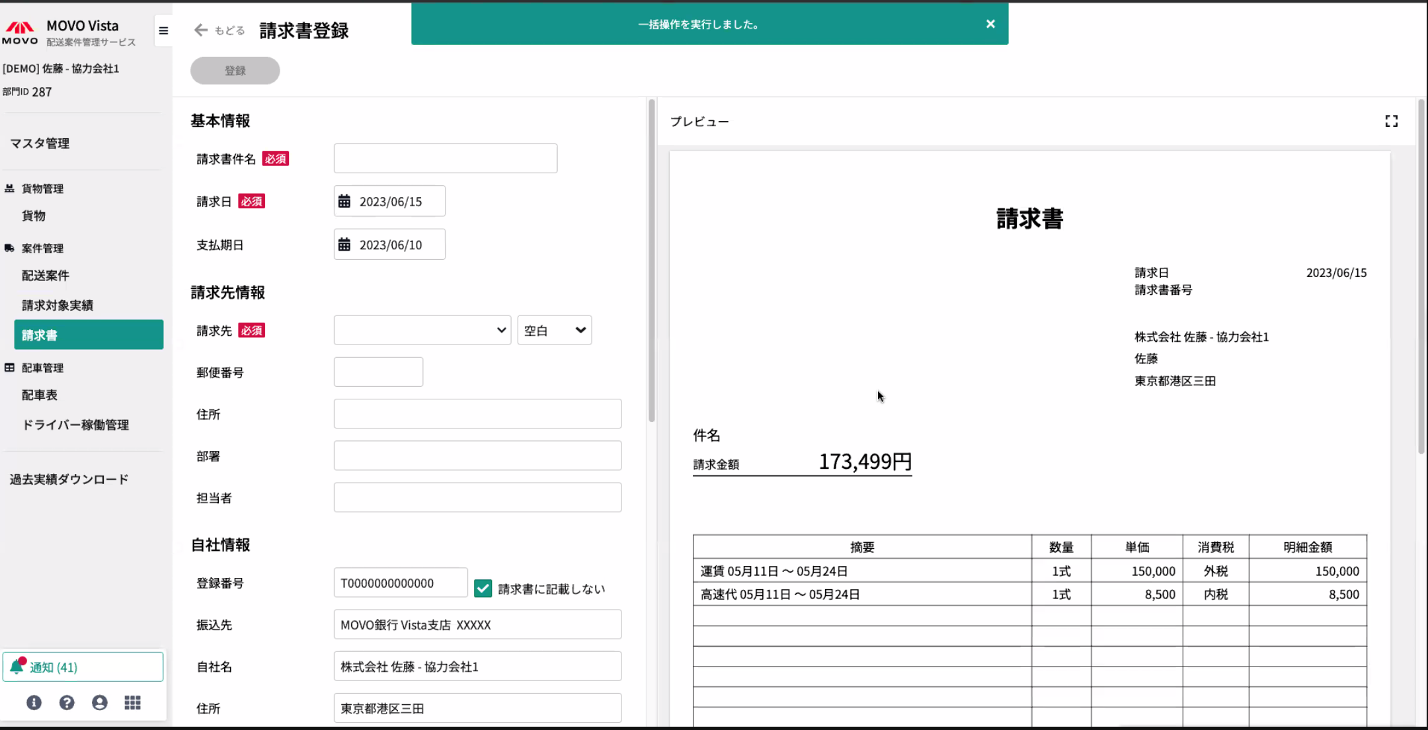Viewport: 1428px width, 730px height.
Task: Click the hamburger menu icon to collapse the sidebar
Action: coord(163,30)
